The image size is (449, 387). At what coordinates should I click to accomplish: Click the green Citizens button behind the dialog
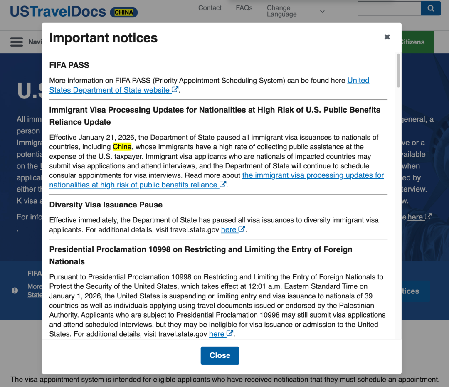(x=417, y=42)
